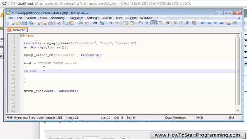Click the green Undo arrow icon

(80, 23)
